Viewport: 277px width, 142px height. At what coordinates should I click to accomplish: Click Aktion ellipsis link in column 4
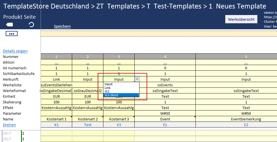pos(165,62)
